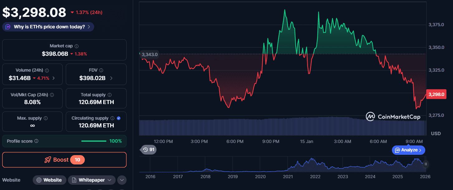Click the Circulating supply verified badge

118,118
